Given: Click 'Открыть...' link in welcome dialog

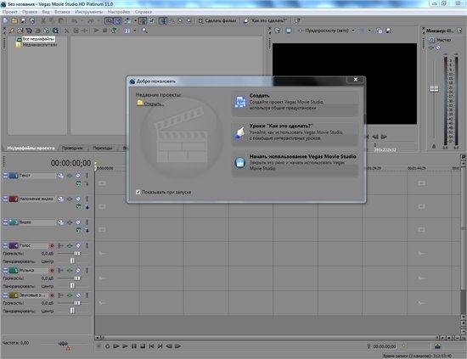Looking at the screenshot, I should pyautogui.click(x=154, y=104).
